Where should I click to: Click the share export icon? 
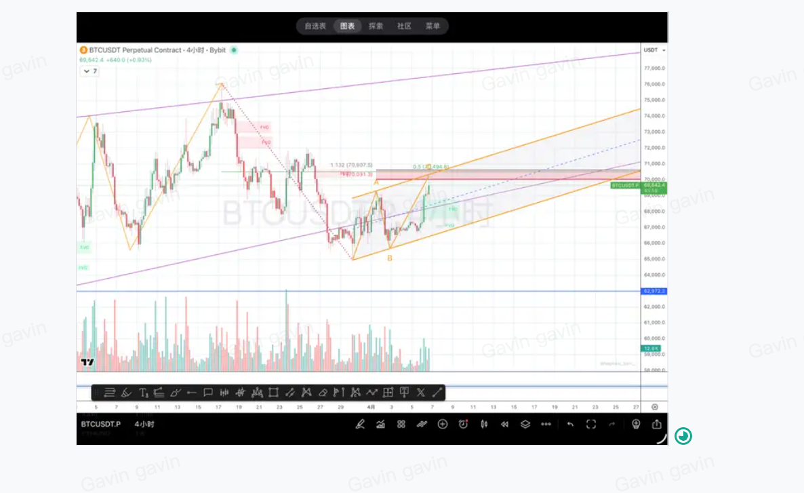point(657,425)
